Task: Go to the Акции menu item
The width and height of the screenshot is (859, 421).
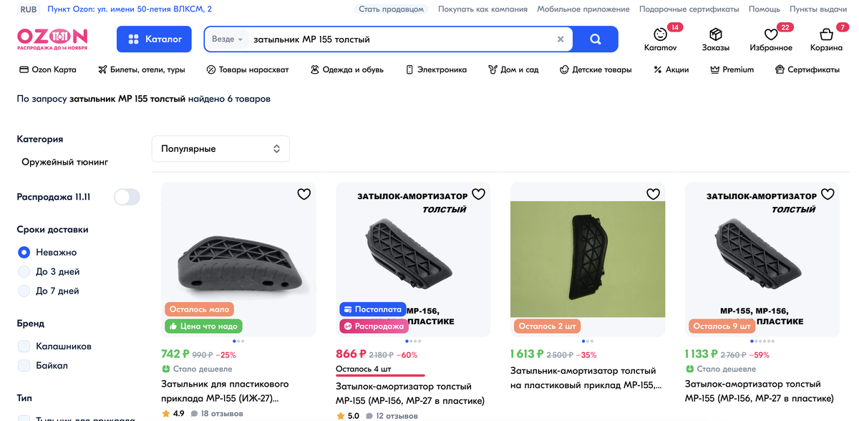Action: point(671,69)
